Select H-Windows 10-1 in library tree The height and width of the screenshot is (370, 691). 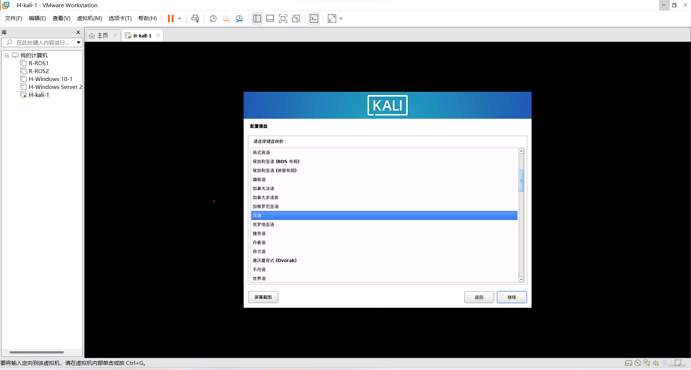[50, 79]
